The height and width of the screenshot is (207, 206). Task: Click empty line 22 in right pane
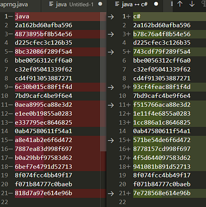[x=169, y=202]
